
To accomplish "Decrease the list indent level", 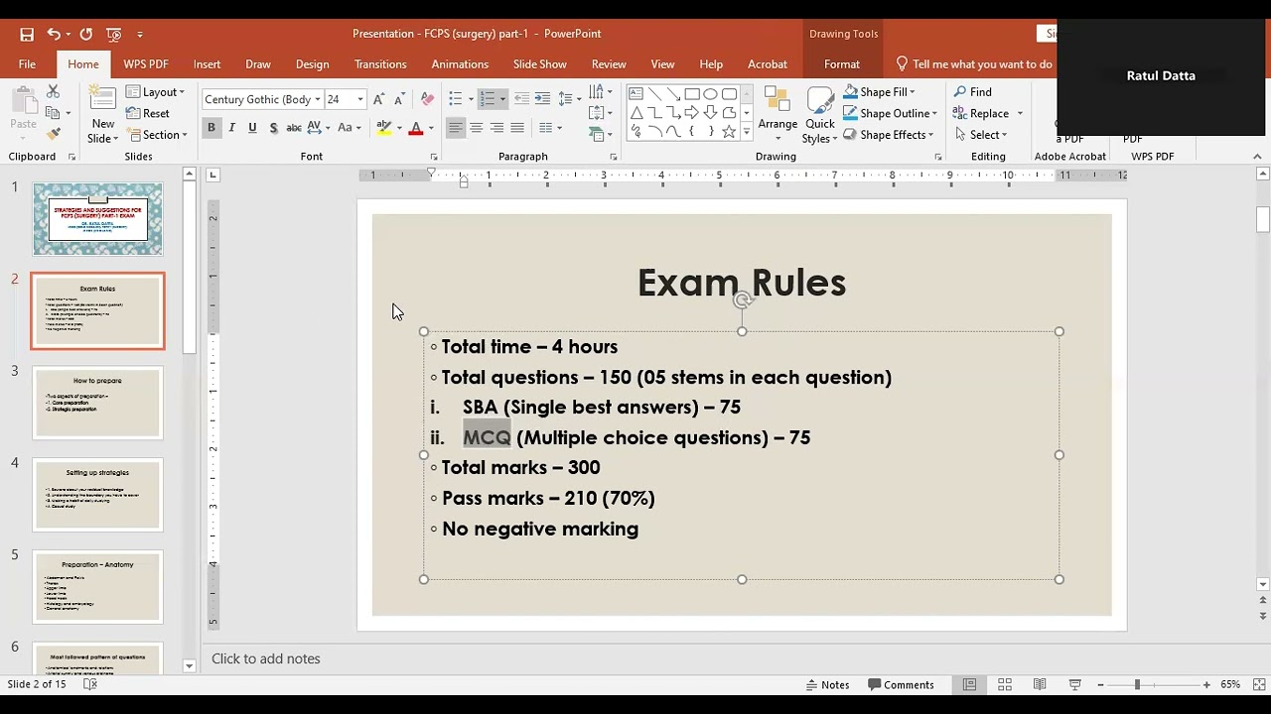I will [521, 98].
